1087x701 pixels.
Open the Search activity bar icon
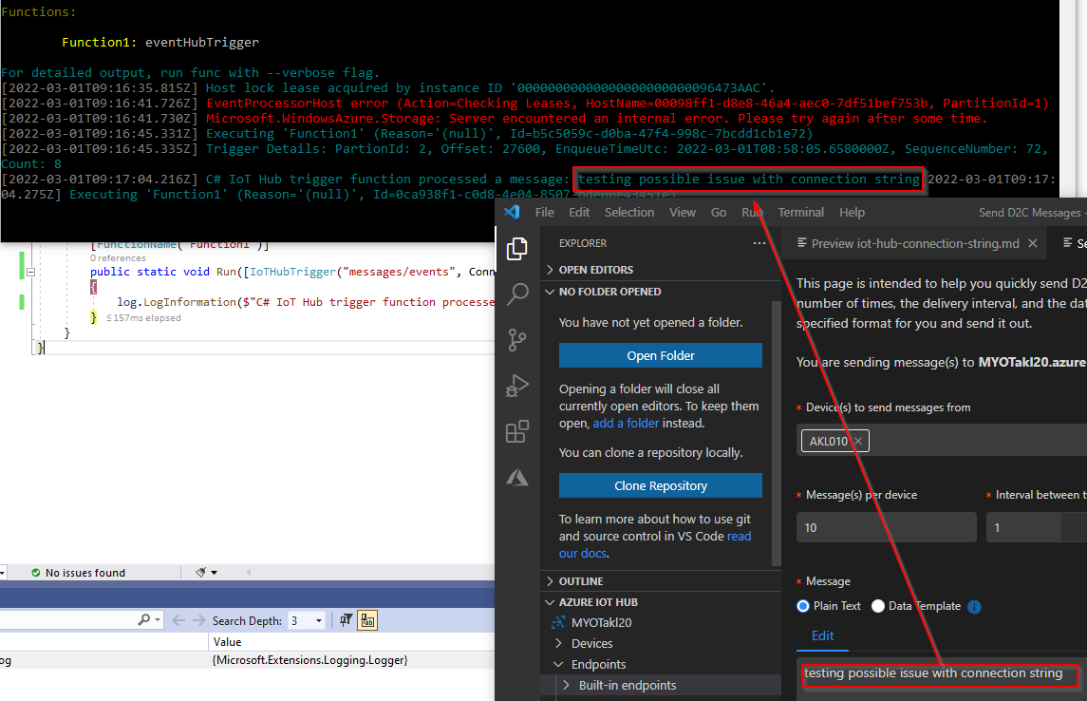[x=517, y=294]
